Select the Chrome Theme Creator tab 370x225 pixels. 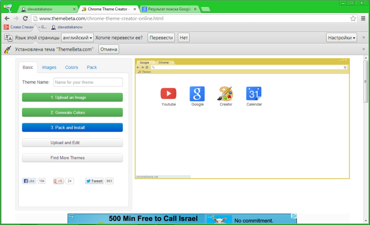(108, 9)
